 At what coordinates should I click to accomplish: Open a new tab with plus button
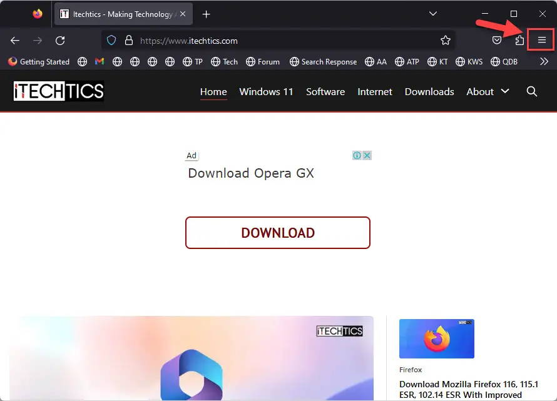pos(206,14)
